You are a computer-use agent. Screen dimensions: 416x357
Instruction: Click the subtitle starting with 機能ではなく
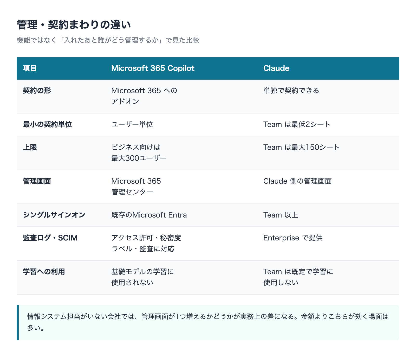(x=108, y=40)
